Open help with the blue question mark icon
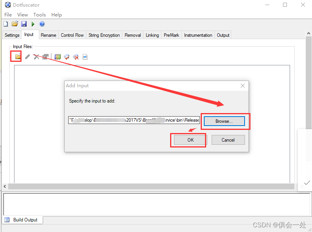The width and height of the screenshot is (312, 232). tap(42, 24)
